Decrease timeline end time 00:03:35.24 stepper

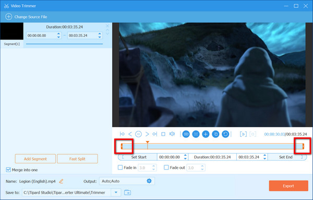(x=264, y=158)
